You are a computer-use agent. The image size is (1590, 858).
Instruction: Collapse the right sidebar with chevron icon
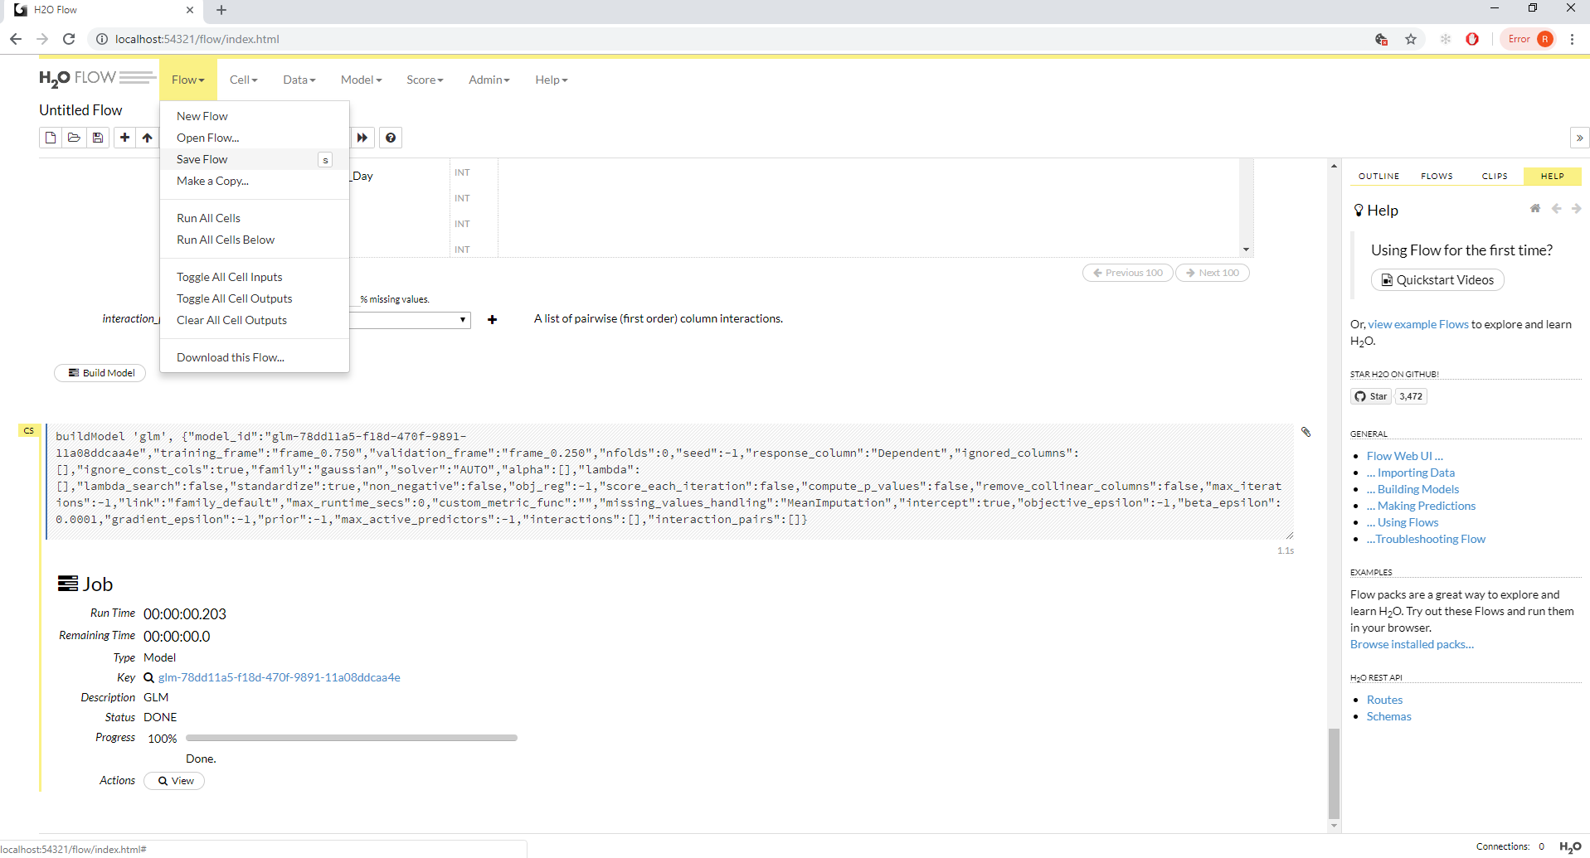click(x=1579, y=138)
